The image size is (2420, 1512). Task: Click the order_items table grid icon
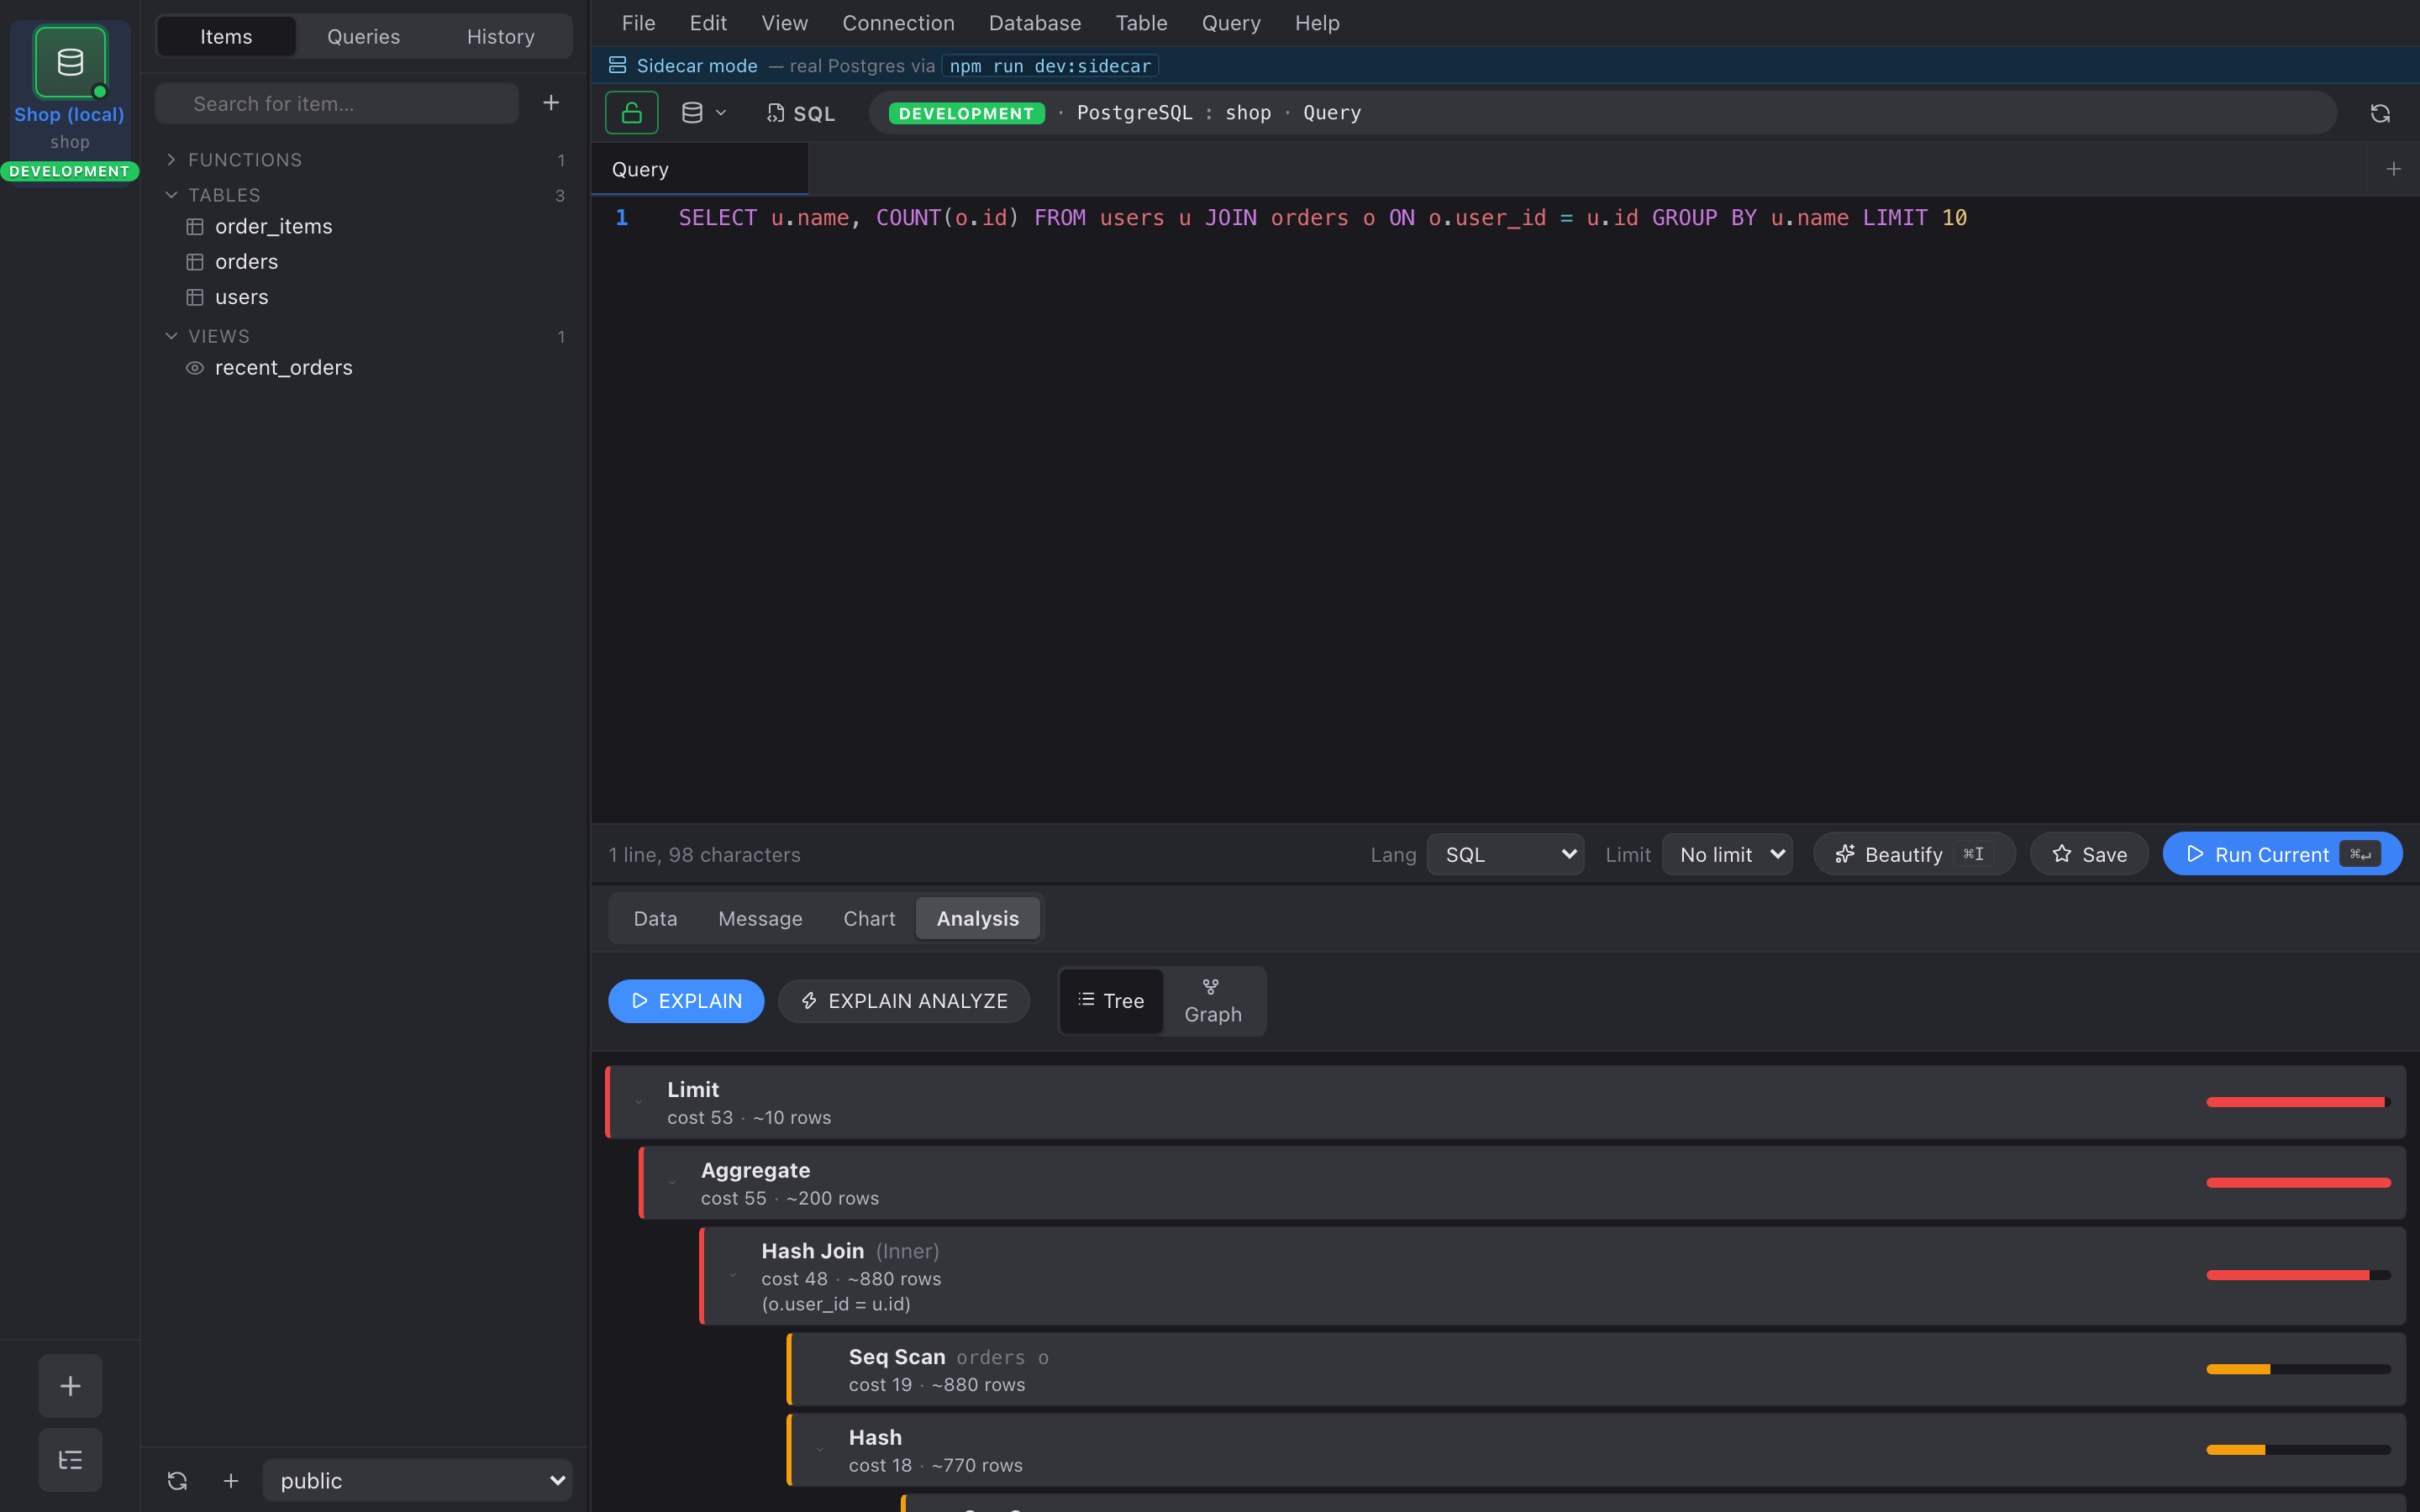pos(195,227)
